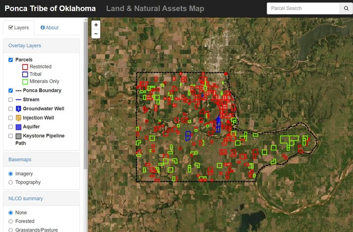Click the green Minerals Only legend box
Image resolution: width=353 pixels, height=232 pixels.
(25, 81)
